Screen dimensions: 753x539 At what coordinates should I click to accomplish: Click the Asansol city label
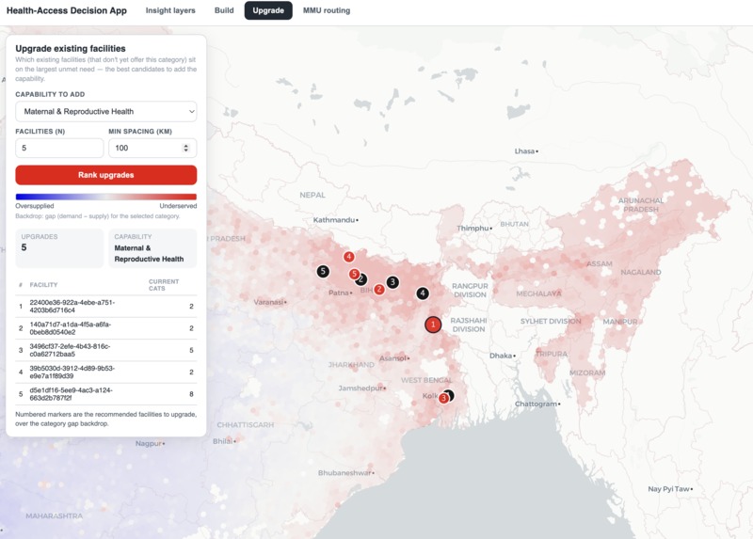[393, 358]
